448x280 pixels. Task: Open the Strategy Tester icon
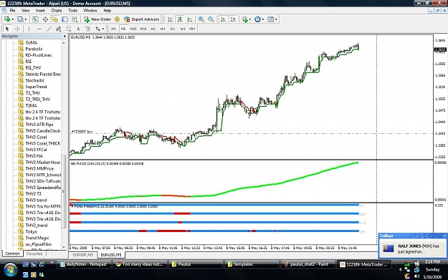pyautogui.click(x=75, y=19)
